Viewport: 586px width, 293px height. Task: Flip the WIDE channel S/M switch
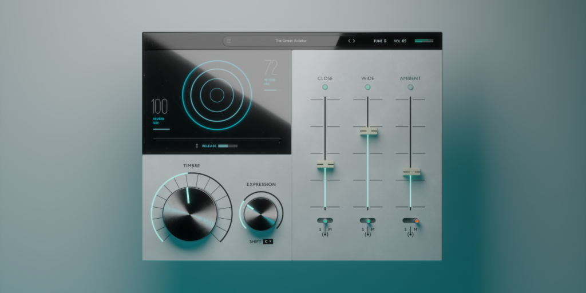(x=368, y=221)
